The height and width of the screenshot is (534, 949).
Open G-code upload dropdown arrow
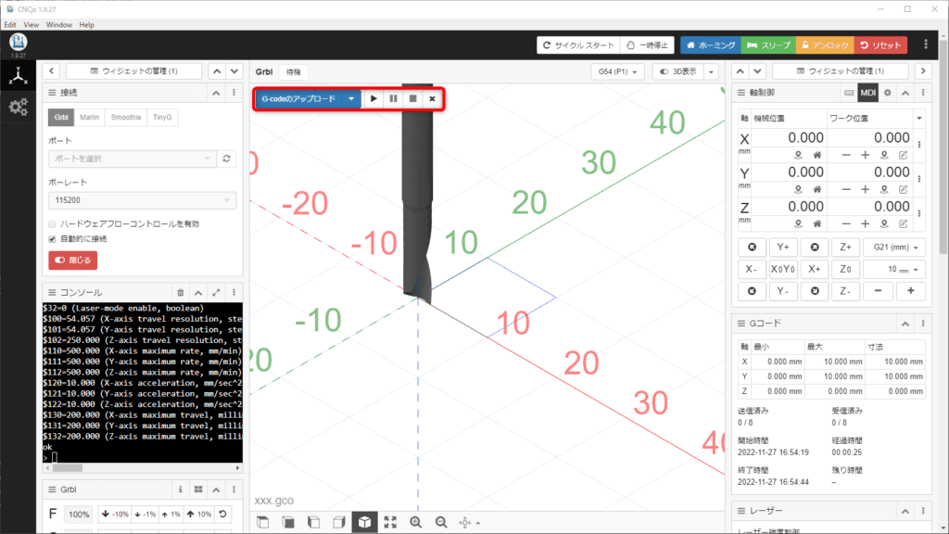click(x=351, y=98)
